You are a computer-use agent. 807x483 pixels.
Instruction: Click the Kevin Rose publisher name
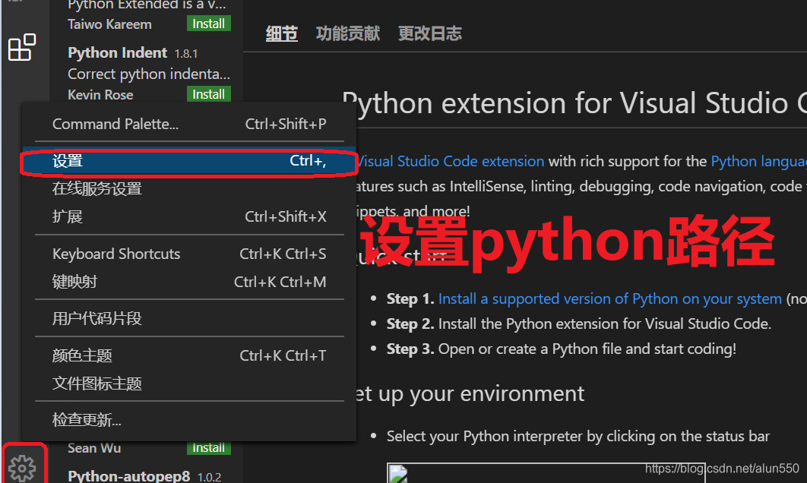coord(100,95)
